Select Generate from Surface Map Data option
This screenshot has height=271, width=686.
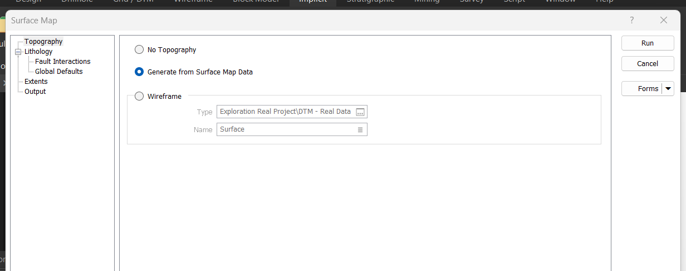pyautogui.click(x=139, y=72)
